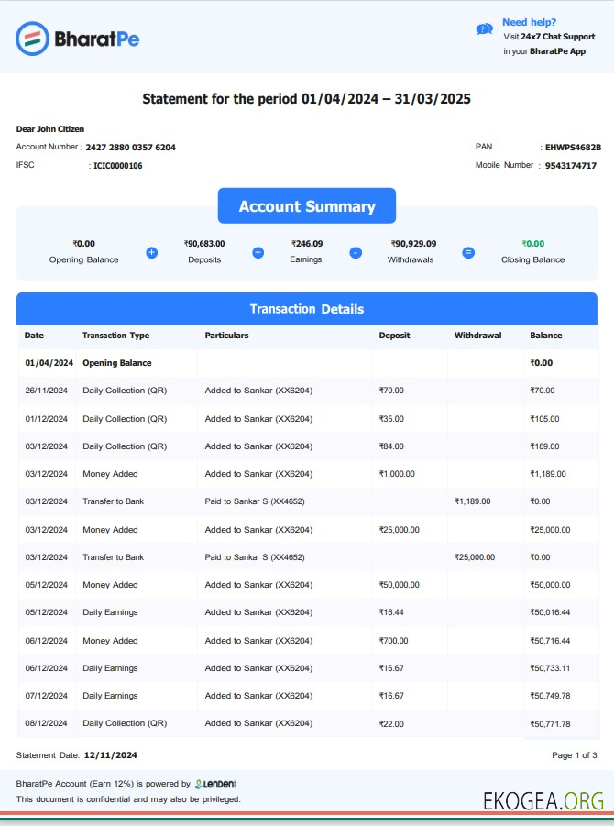Click the ₹25,000.00 Transfer to Bank withdrawal
Viewport: 614px width, 826px height.
pos(475,557)
